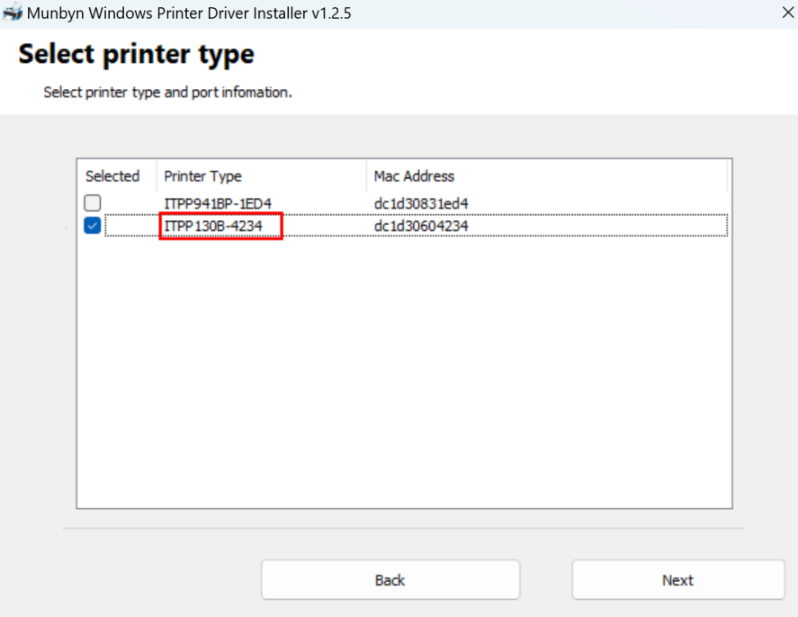The height and width of the screenshot is (617, 798).
Task: Click divider between Selected and Printer Type
Action: coord(157,176)
